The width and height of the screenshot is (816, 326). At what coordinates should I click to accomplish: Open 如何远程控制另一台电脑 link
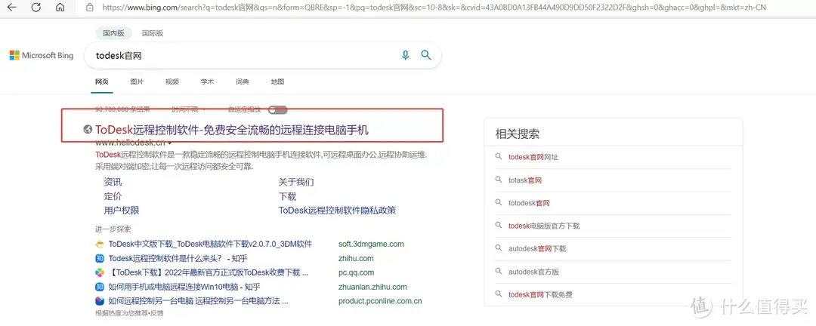[x=198, y=301]
